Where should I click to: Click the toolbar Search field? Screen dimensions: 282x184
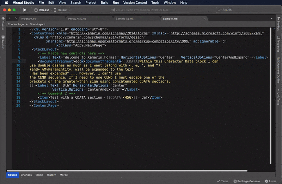245,10
